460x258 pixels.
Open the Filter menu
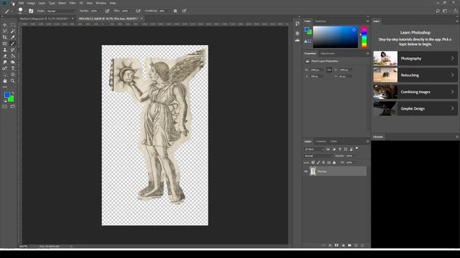click(73, 3)
